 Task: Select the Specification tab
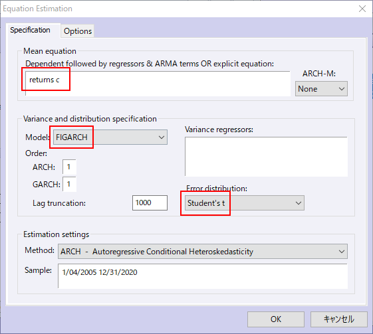pyautogui.click(x=30, y=30)
